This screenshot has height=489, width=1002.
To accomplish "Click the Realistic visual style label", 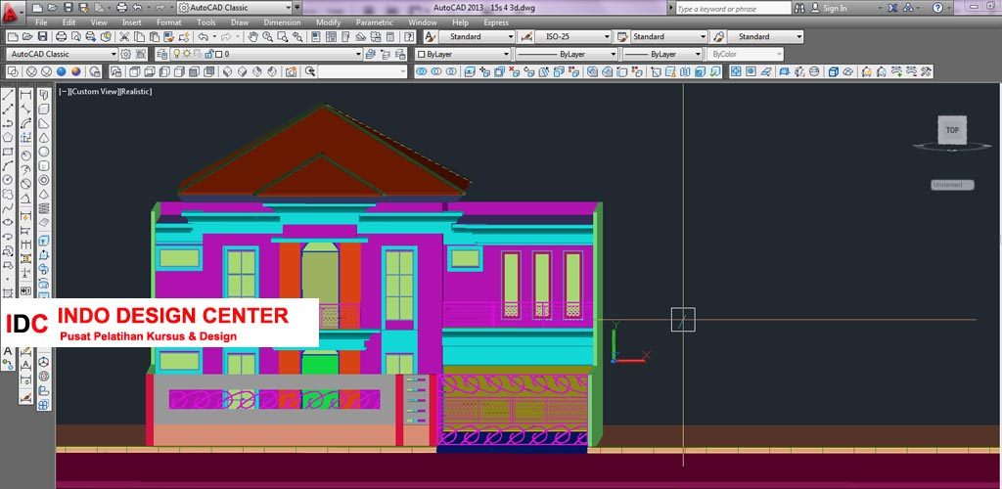I will [x=135, y=91].
